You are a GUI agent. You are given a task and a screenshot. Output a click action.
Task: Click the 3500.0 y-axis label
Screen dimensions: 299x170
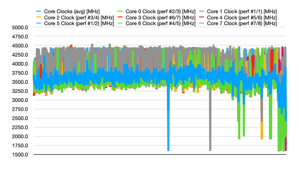pyautogui.click(x=19, y=82)
